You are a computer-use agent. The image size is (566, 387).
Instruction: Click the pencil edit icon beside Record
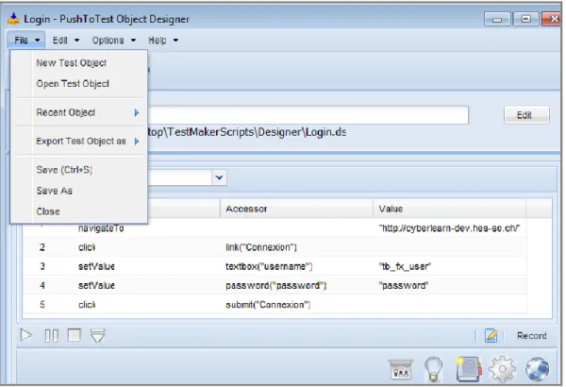[x=491, y=336]
